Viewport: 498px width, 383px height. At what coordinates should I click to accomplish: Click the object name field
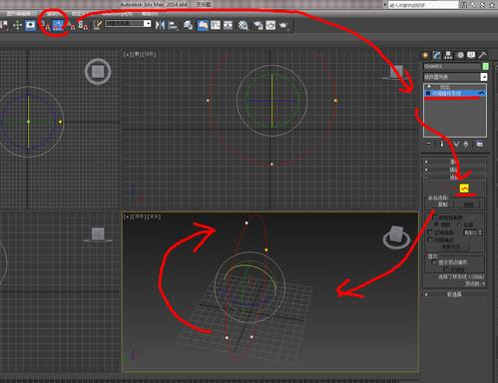[452, 67]
